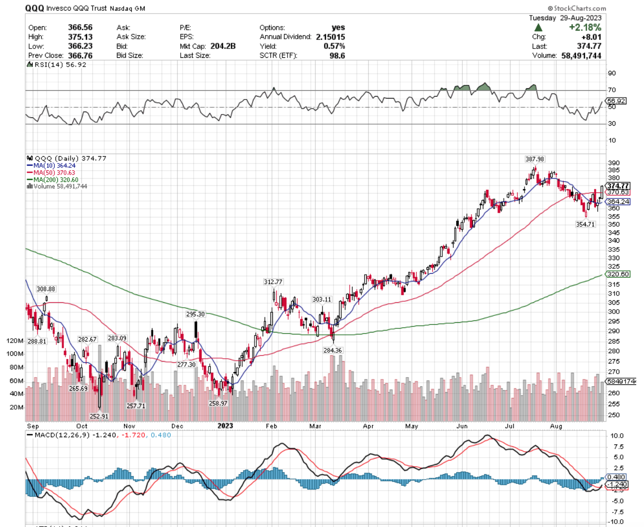Click the 282.67 price annotation
Screen dimensions: 644x527
tap(87, 339)
